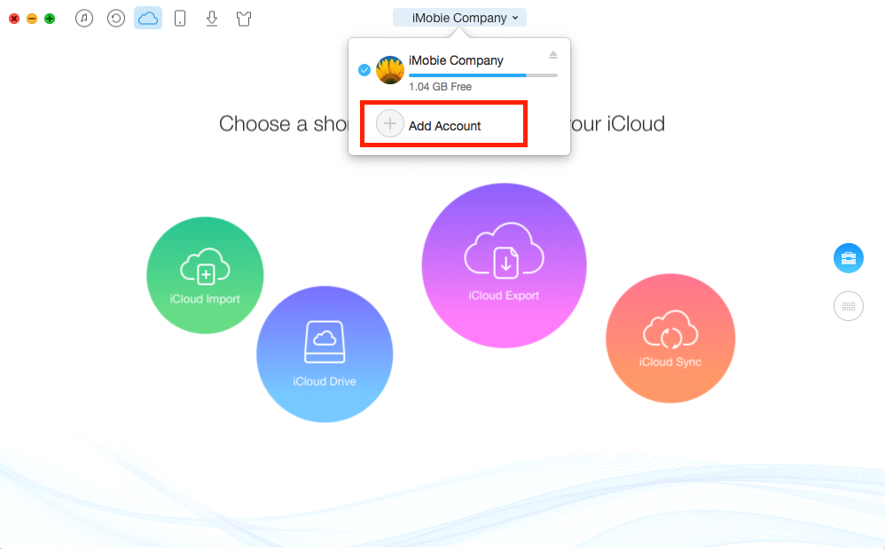Click the sunflower account avatar
The height and width of the screenshot is (549, 885).
click(390, 71)
